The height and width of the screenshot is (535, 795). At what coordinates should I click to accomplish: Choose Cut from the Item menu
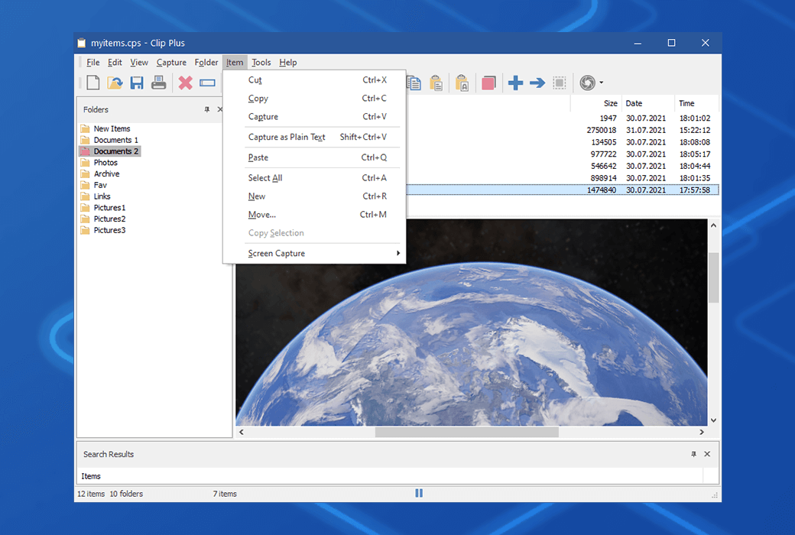pyautogui.click(x=314, y=80)
